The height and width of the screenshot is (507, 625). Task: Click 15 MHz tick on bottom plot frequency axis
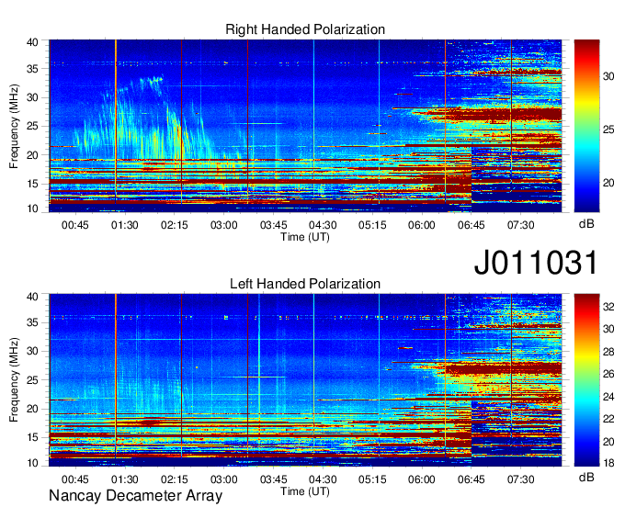point(33,438)
